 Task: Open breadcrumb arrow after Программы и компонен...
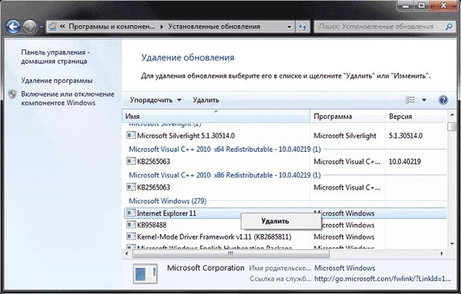162,27
